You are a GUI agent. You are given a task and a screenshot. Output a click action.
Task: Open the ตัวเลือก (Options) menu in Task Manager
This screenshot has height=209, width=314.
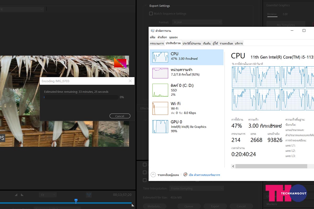[x=162, y=37]
